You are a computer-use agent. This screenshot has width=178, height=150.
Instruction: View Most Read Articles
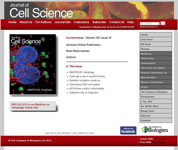[x=78, y=51]
